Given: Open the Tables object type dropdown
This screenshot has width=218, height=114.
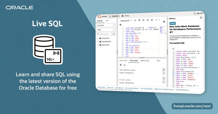Looking at the screenshot, I should [x=106, y=30].
